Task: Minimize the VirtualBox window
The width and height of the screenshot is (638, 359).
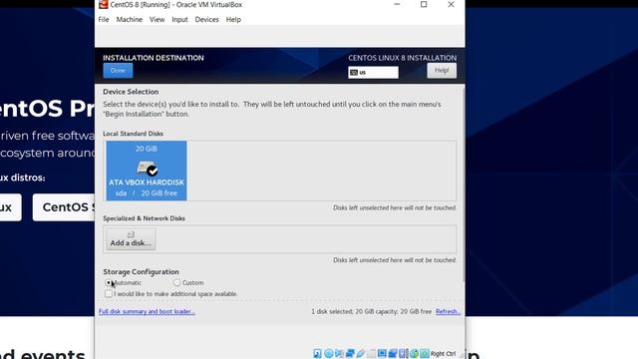Action: 397,4
